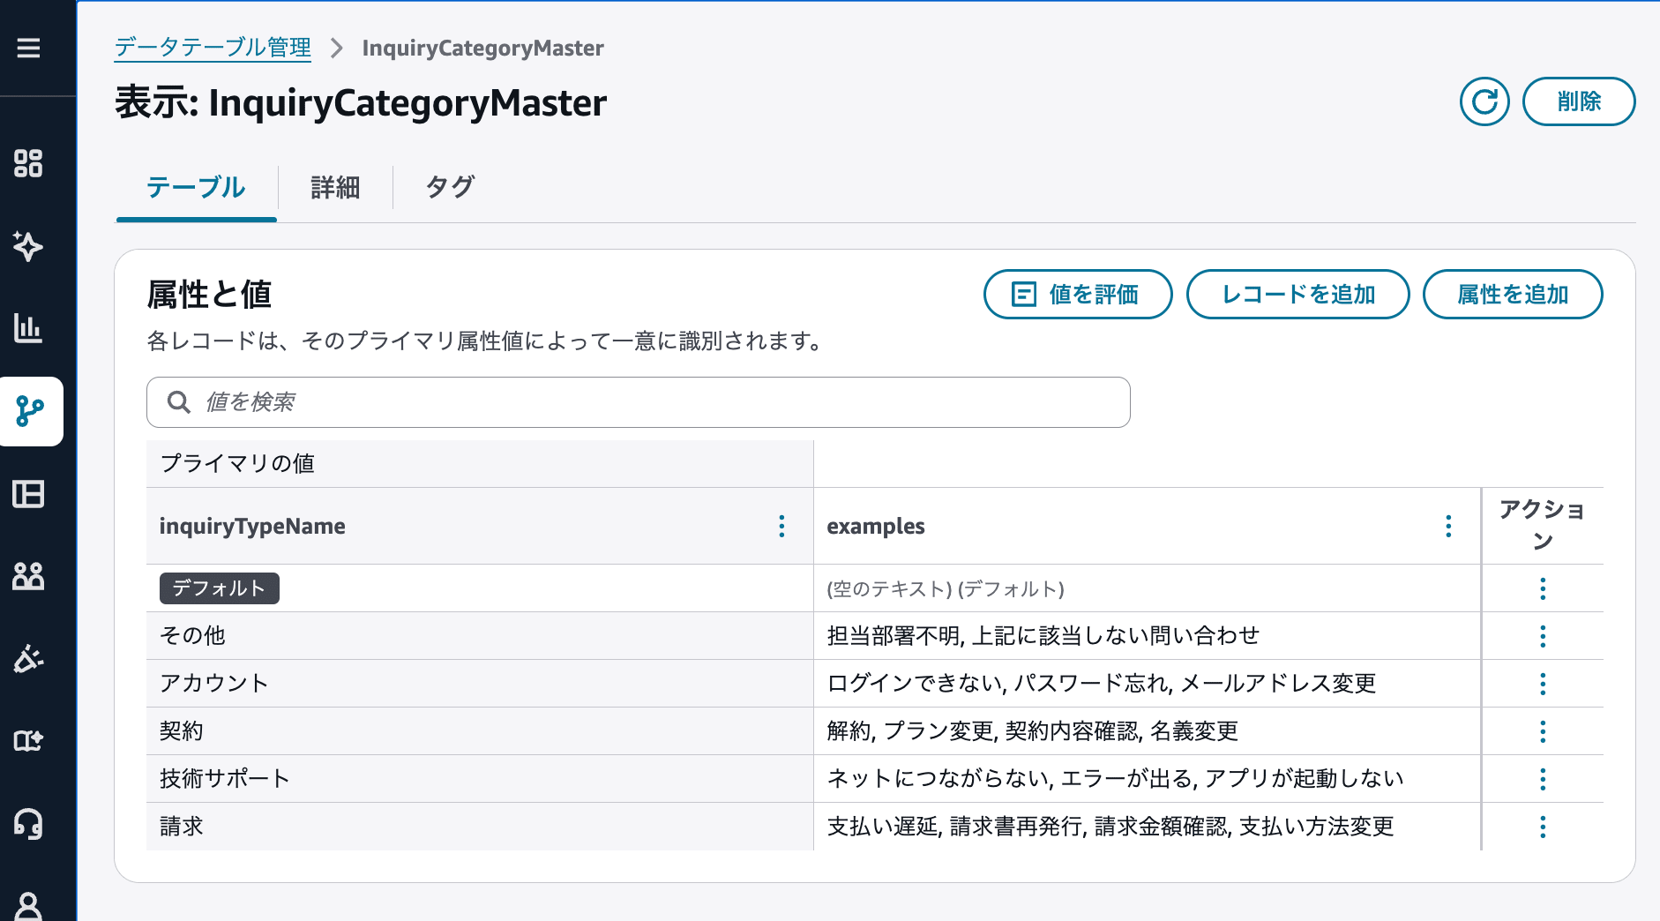Click the アクション column header
1660x921 pixels.
[x=1543, y=526]
